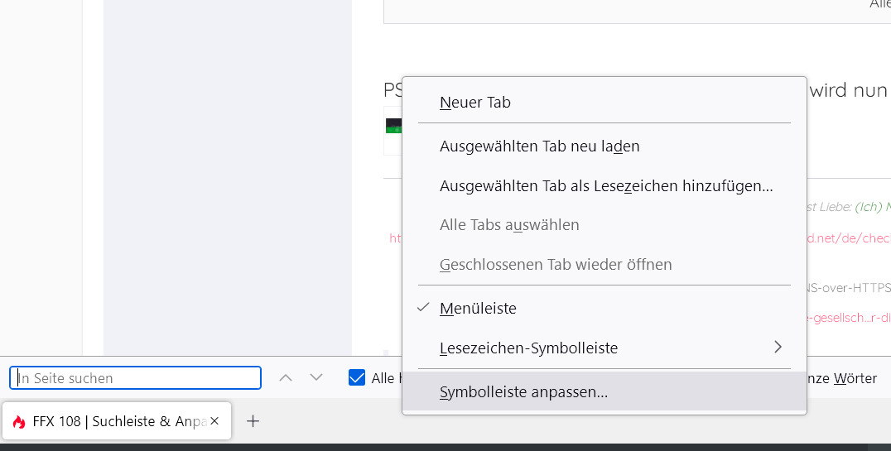Toggle the Ganze Wörter find option label
891x451 pixels.
[x=844, y=378]
